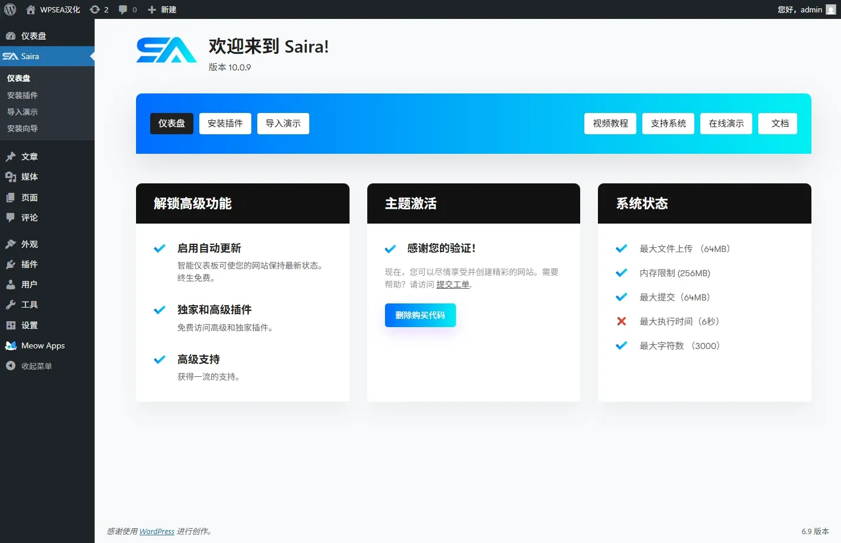Image resolution: width=841 pixels, height=543 pixels.
Task: Select 安装插件 in the Saira submenu
Action: coord(22,95)
